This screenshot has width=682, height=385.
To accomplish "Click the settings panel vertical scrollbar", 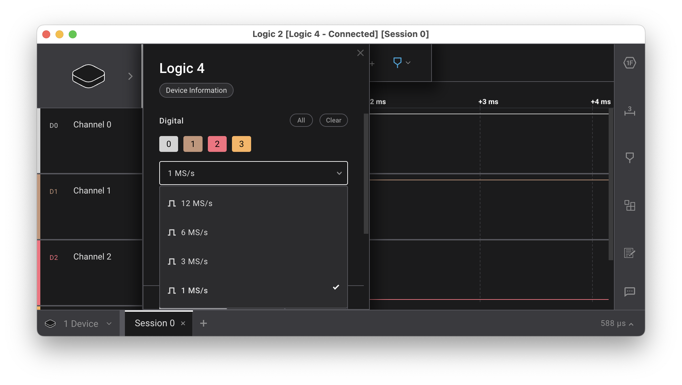I will pyautogui.click(x=366, y=174).
